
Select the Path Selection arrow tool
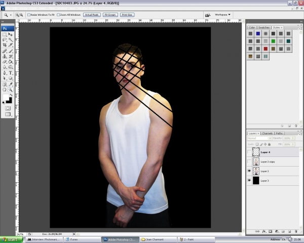click(5, 78)
